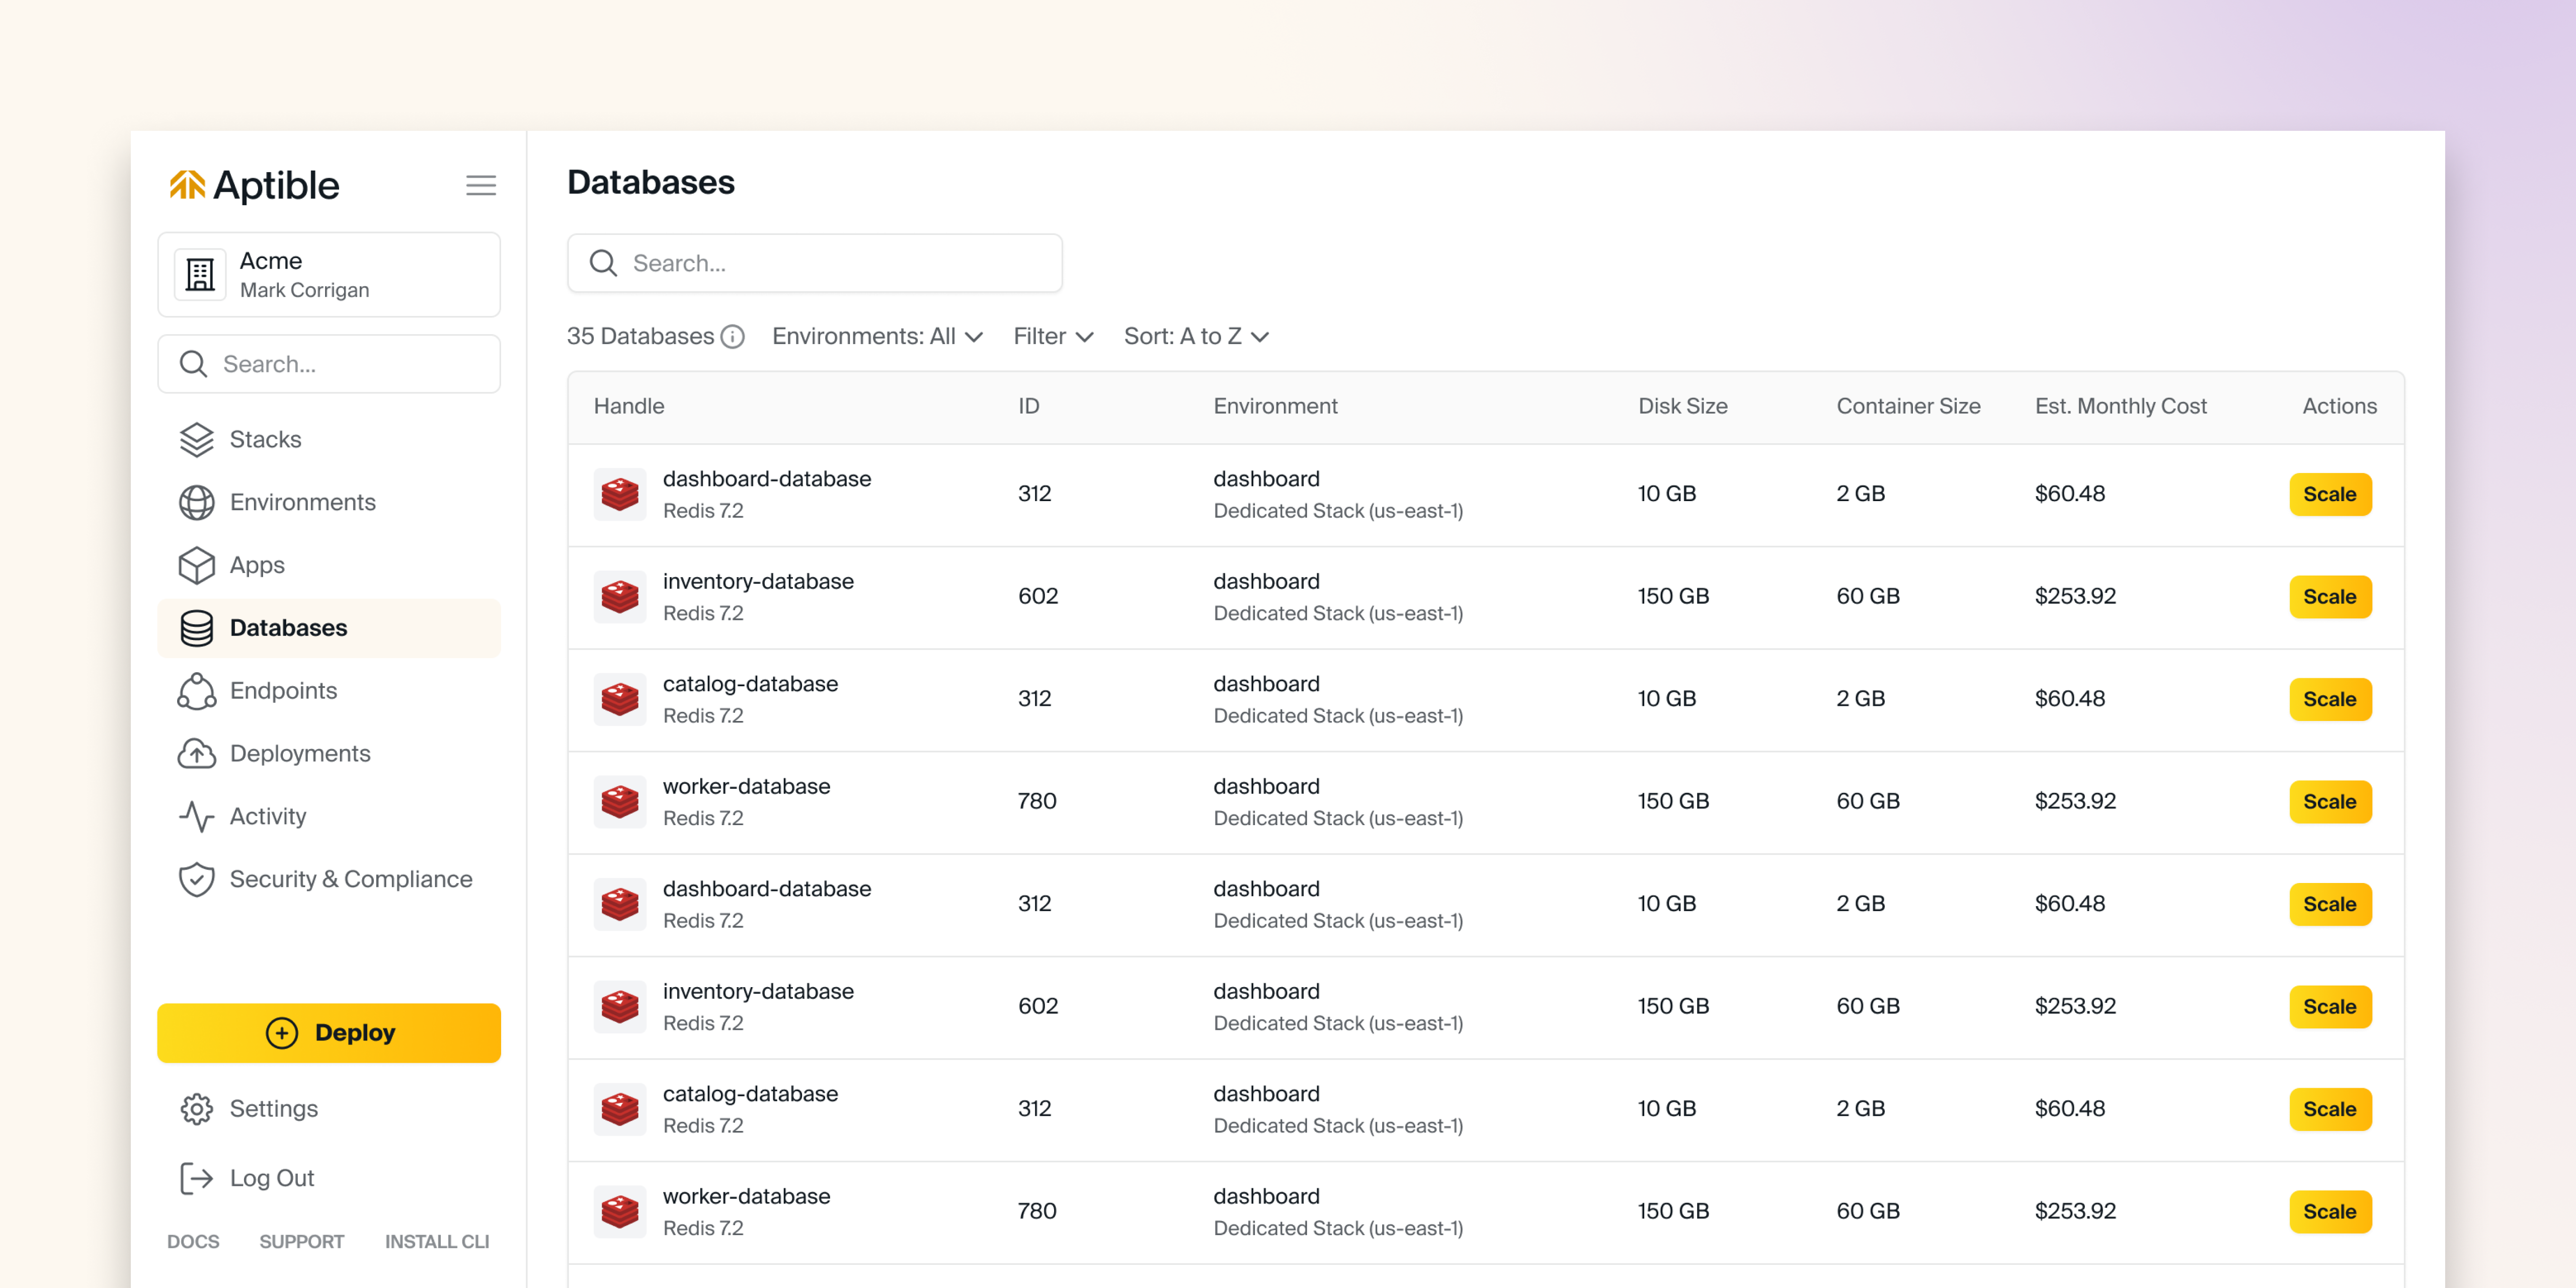Screen dimensions: 2576x1288
Task: Open the Environments: All dropdown
Action: (877, 337)
